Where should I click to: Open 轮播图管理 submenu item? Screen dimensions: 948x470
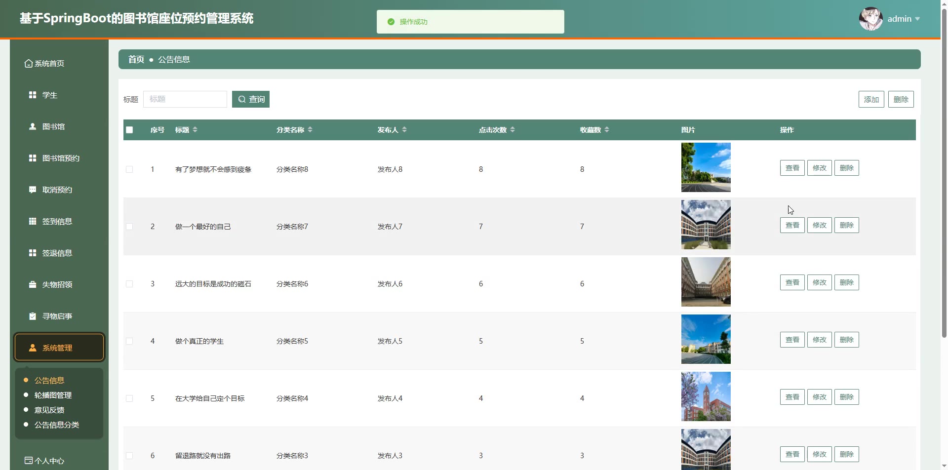(x=53, y=395)
